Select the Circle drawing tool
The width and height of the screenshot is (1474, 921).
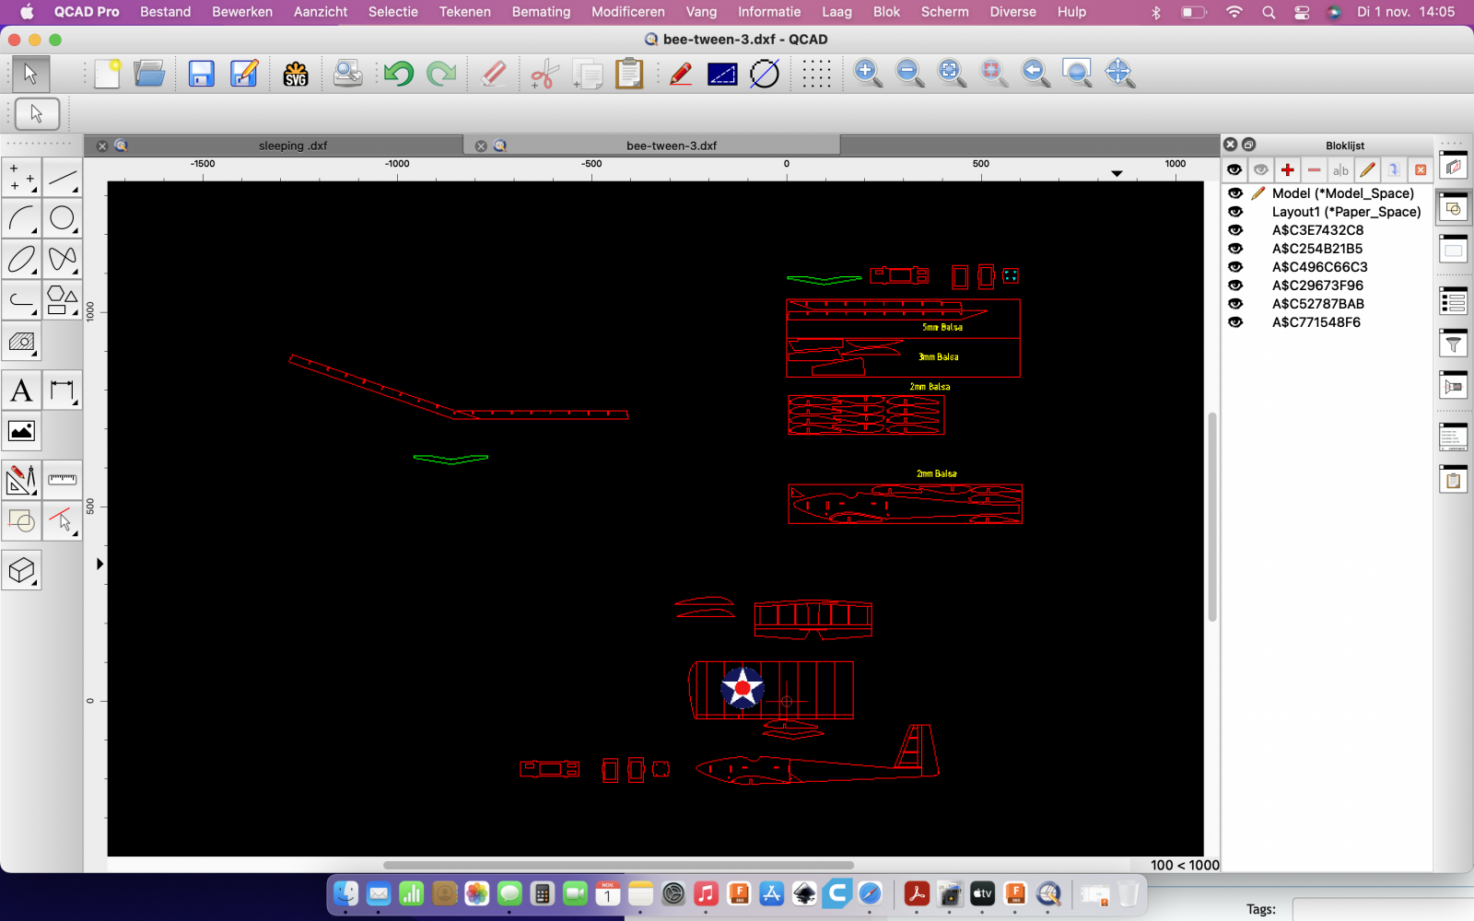point(63,218)
